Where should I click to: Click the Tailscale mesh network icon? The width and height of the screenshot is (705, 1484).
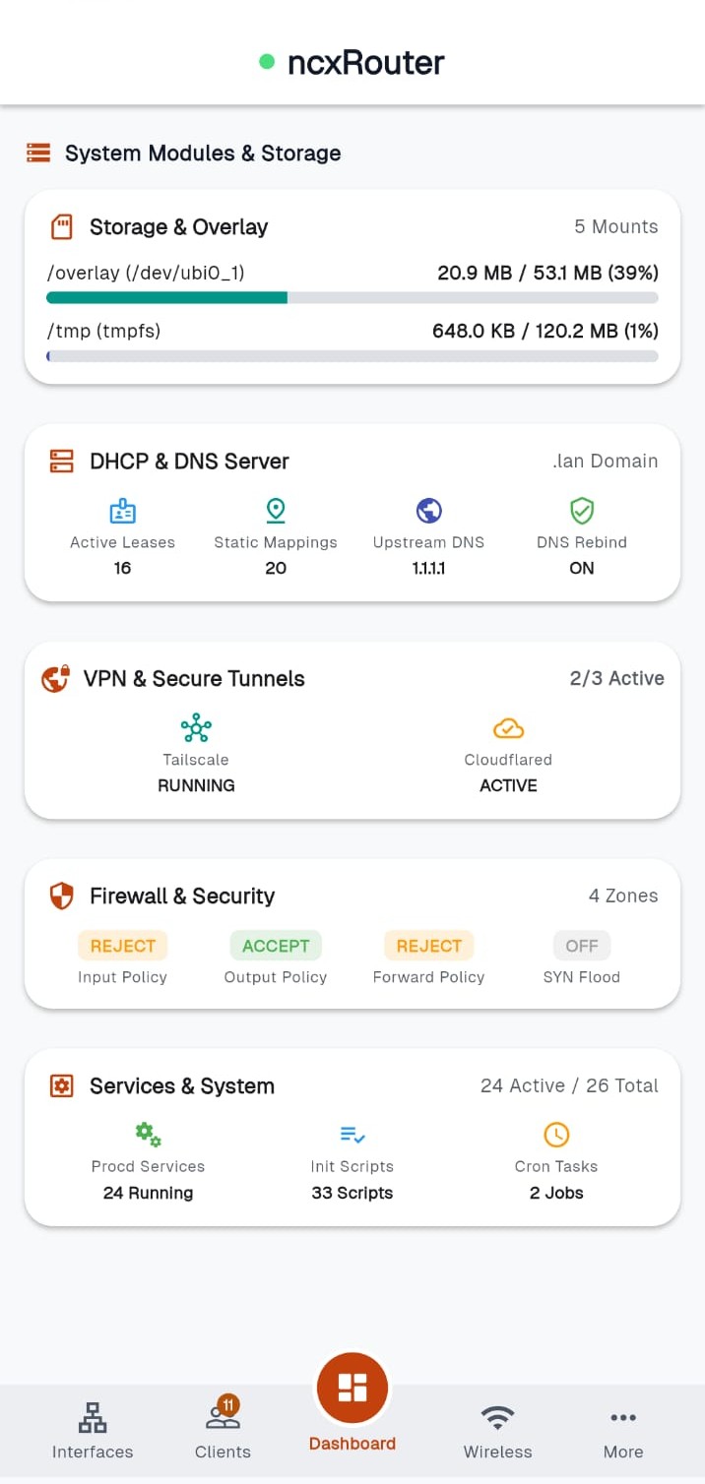(x=196, y=728)
